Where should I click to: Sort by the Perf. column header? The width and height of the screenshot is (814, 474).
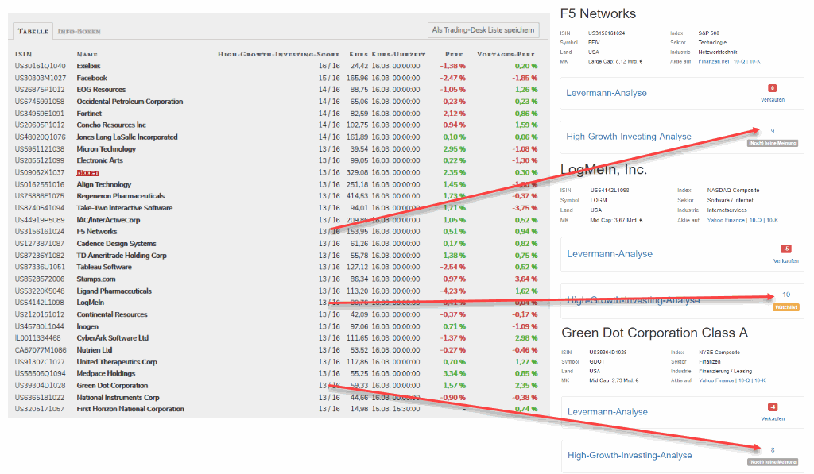coord(455,54)
